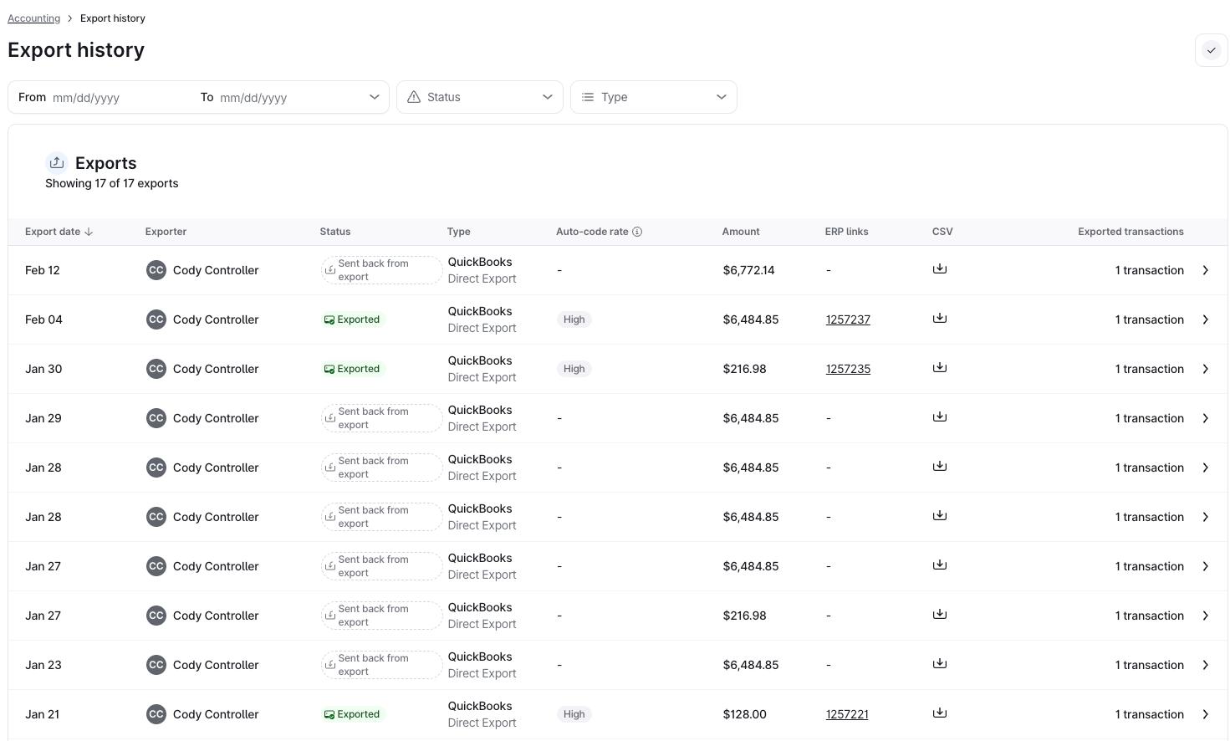This screenshot has height=741, width=1230.
Task: Click the Auto-code rate info icon
Action: point(637,232)
